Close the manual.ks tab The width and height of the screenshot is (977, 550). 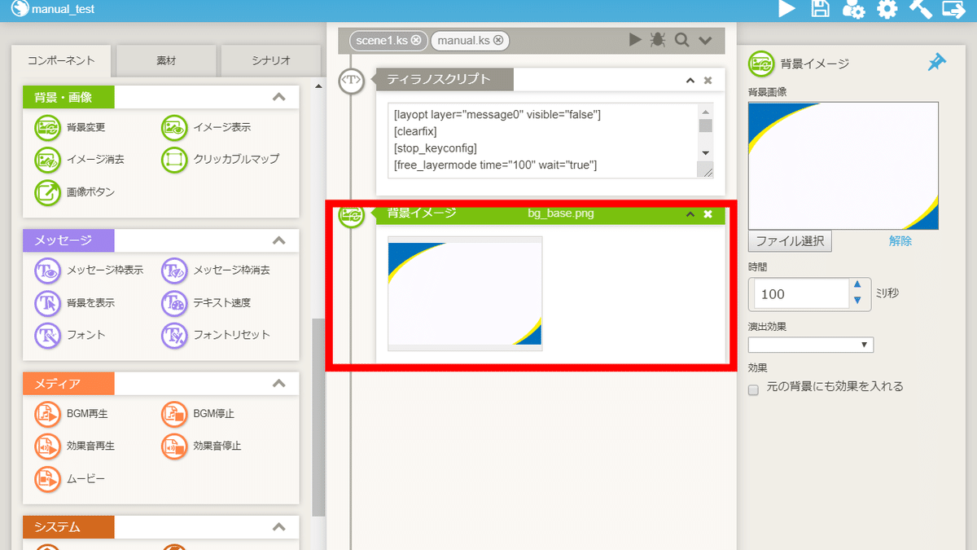pos(497,40)
